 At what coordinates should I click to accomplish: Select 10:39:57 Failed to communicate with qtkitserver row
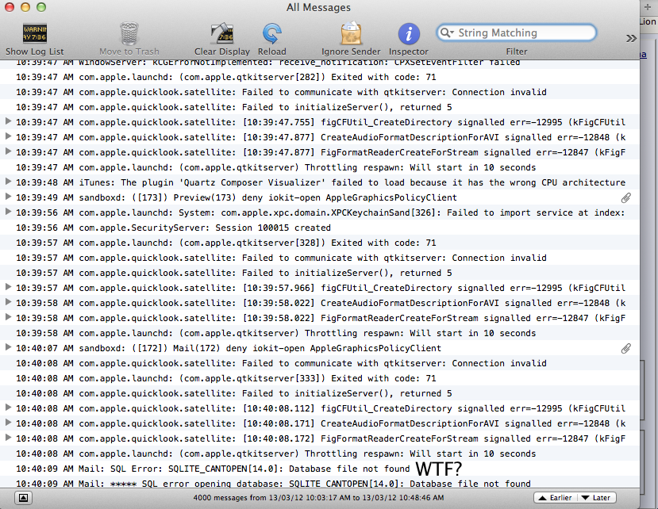(320, 258)
